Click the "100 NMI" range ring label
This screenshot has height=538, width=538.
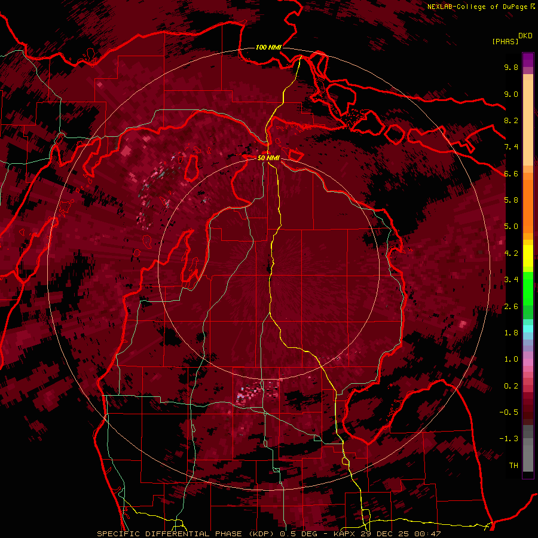pos(268,47)
